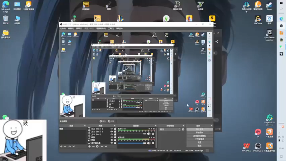
Task: Open WeGame icon on the desktop
Action: pos(258,20)
